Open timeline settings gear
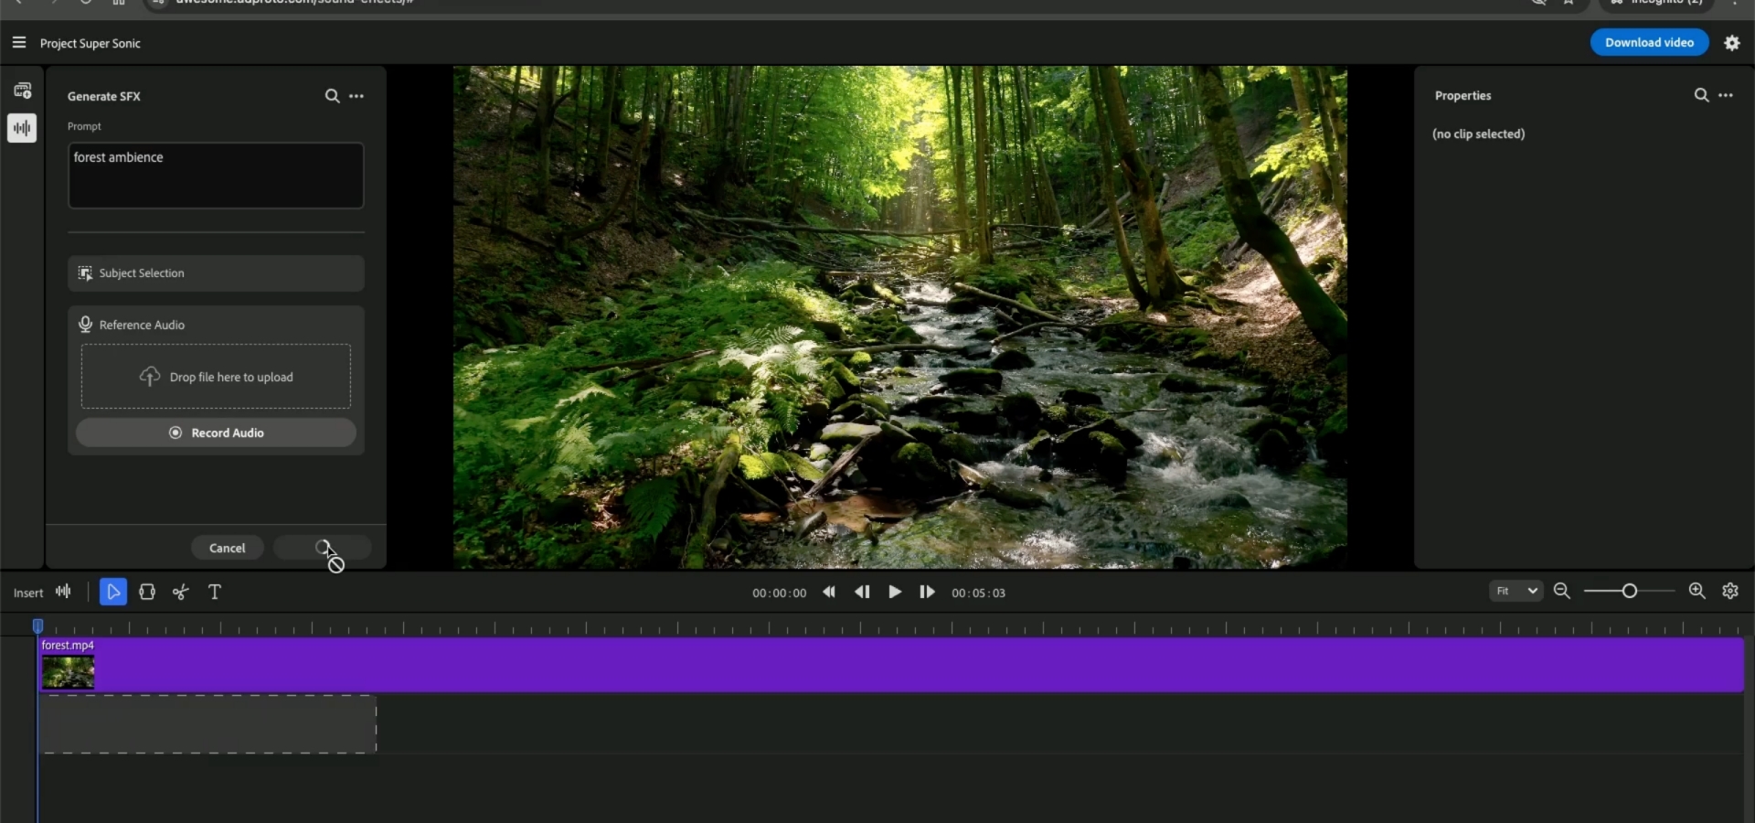 pyautogui.click(x=1730, y=592)
